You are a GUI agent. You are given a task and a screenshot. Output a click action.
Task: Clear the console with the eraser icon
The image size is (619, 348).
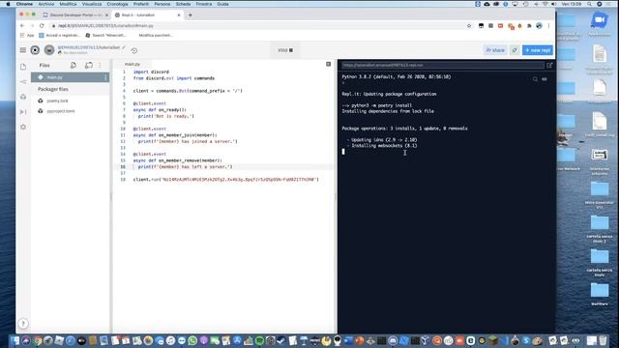coord(545,79)
